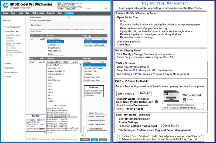216x143 pixels.
Task: Choose Specialty Paper, Glossy type
Action: (92, 80)
